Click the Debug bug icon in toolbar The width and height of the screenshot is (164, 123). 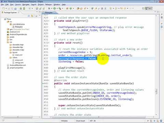click(49, 9)
